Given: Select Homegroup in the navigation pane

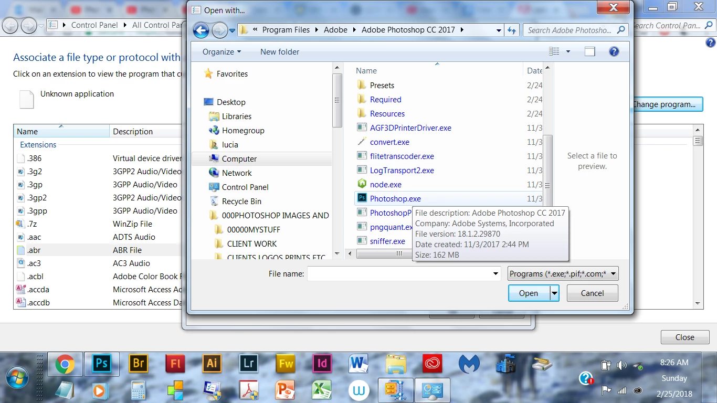Looking at the screenshot, I should click(x=243, y=131).
